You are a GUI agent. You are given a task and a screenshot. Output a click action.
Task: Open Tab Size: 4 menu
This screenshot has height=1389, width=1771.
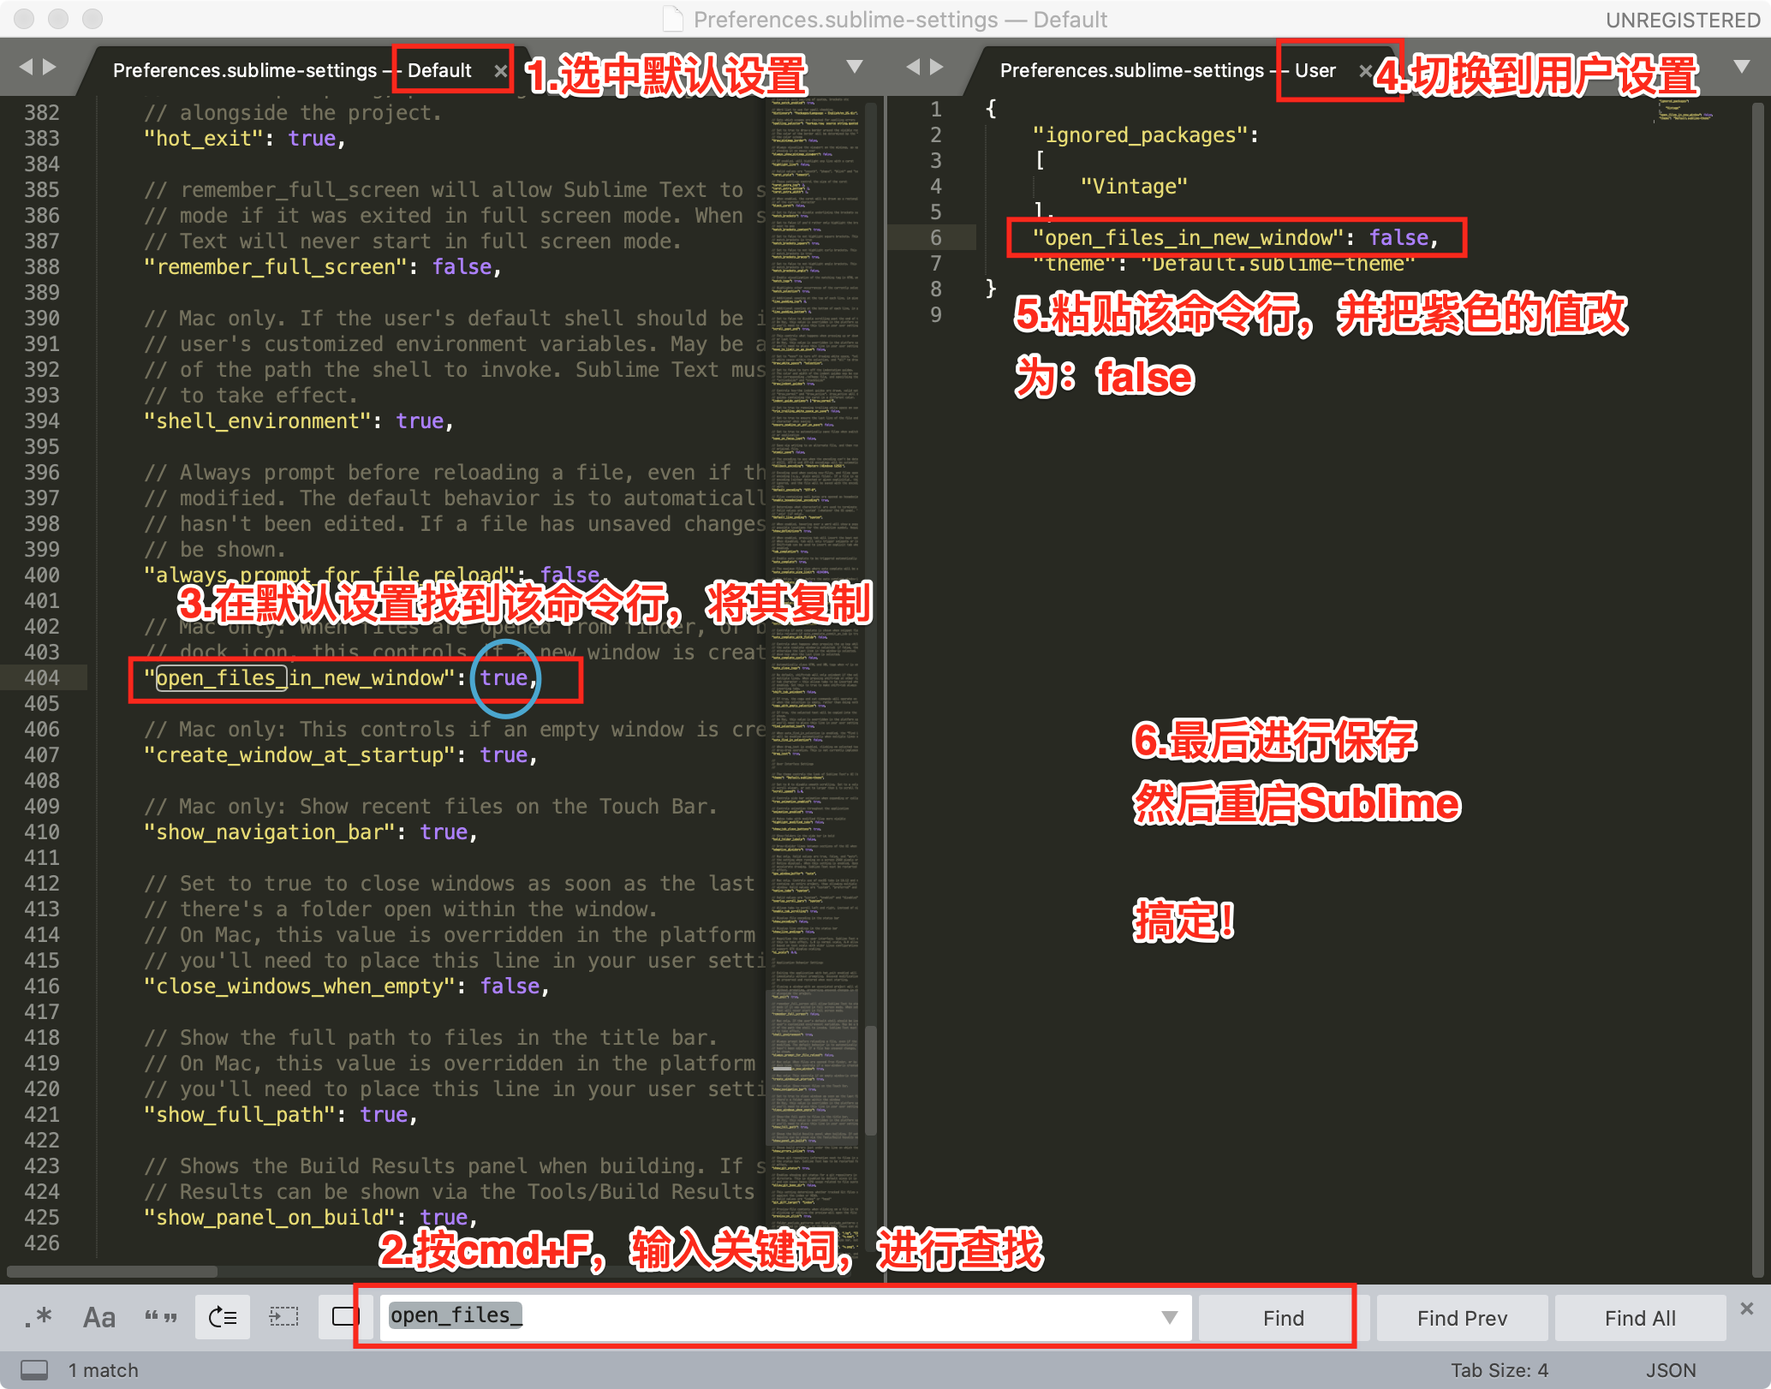(x=1499, y=1370)
